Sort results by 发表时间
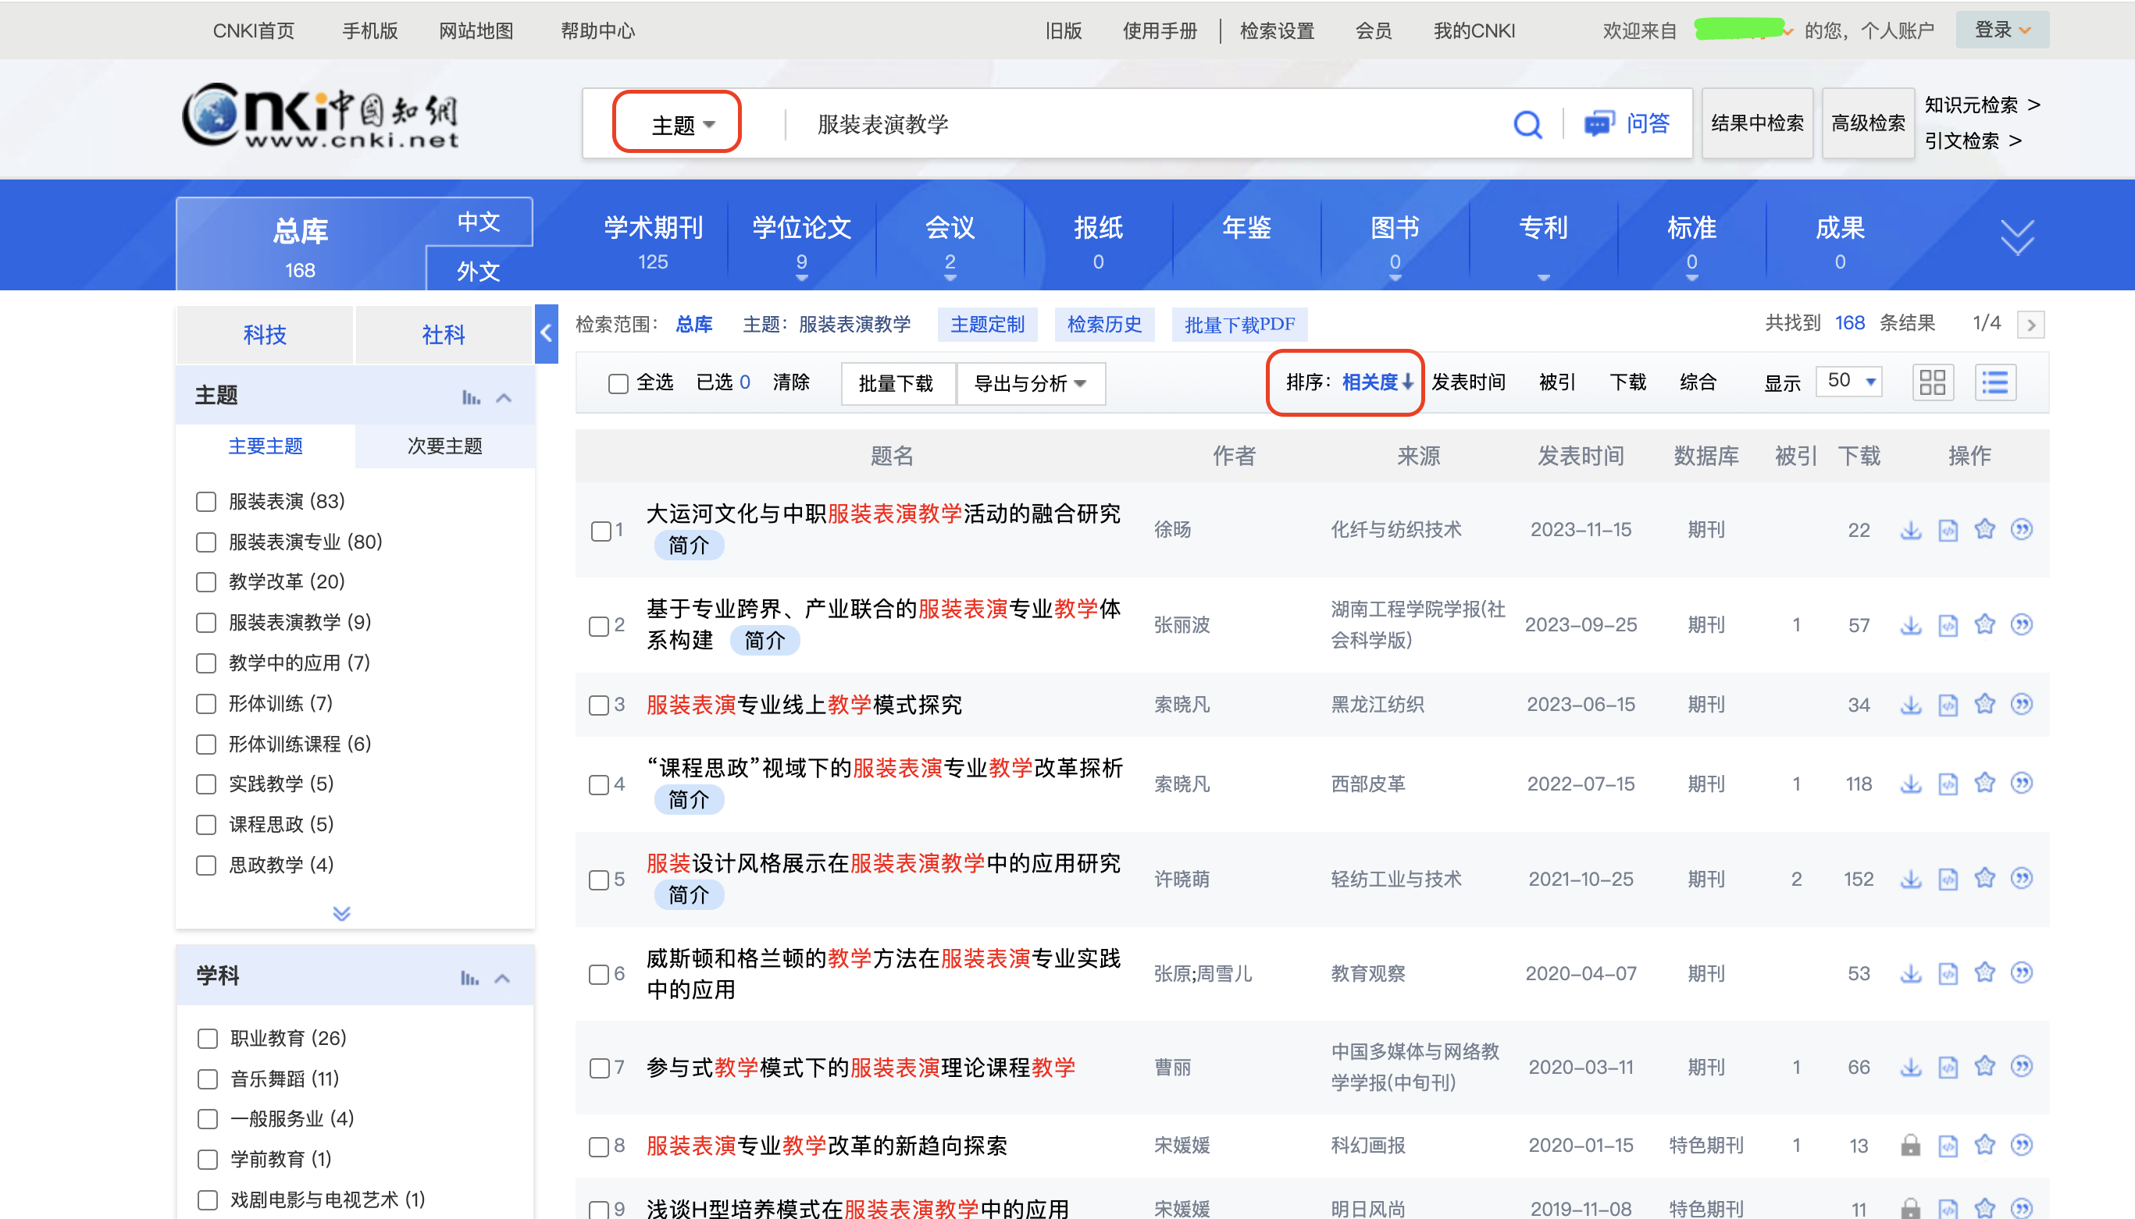The height and width of the screenshot is (1219, 2135). 1467,382
